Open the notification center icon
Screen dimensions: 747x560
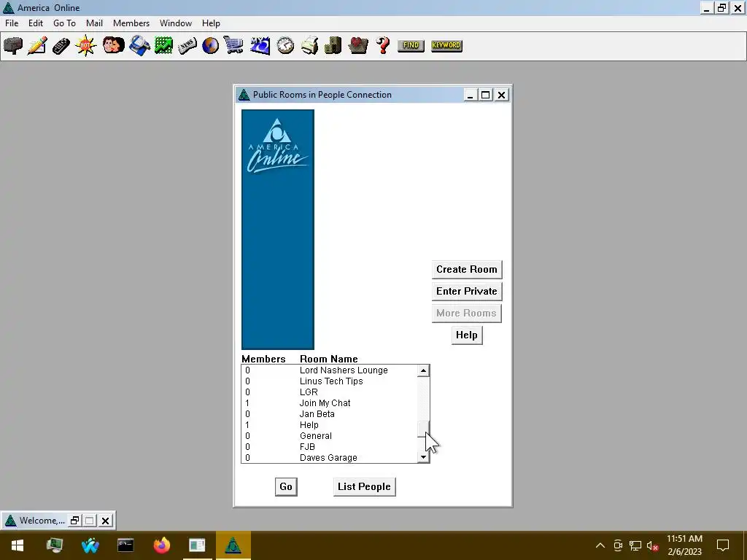click(x=723, y=545)
